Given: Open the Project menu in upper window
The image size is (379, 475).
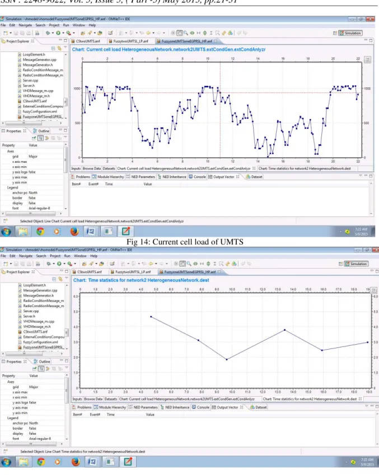Looking at the screenshot, I should 54,25.
